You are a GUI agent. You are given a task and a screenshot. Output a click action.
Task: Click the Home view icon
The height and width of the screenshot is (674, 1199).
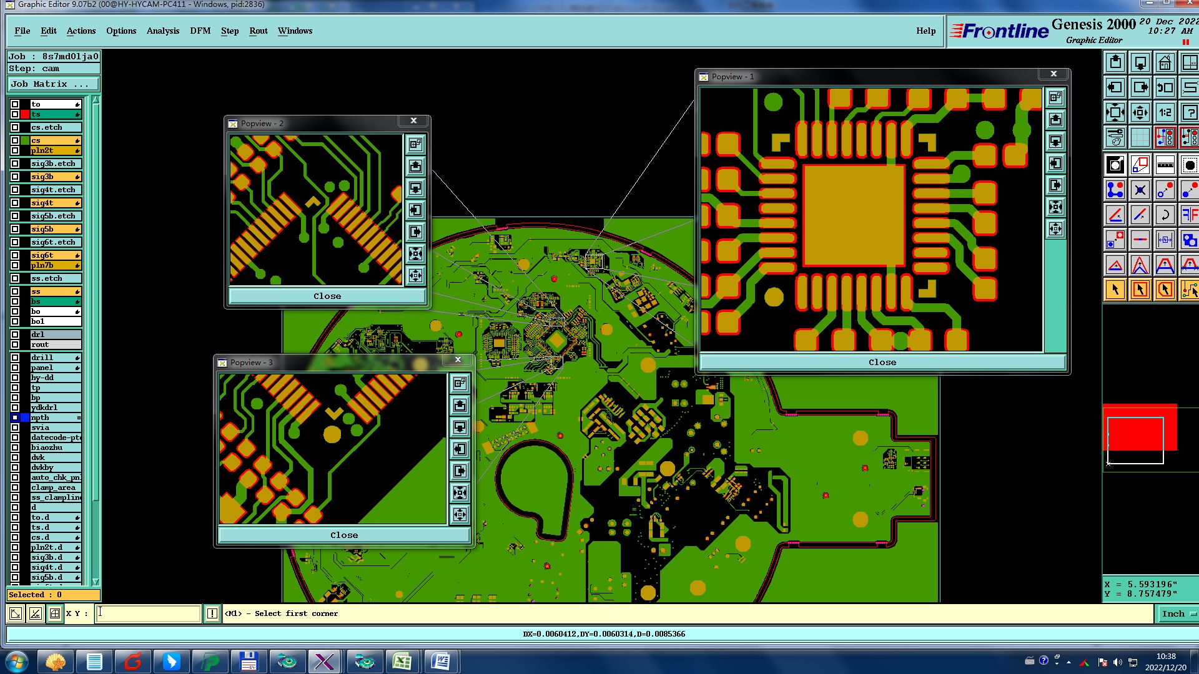point(1165,63)
